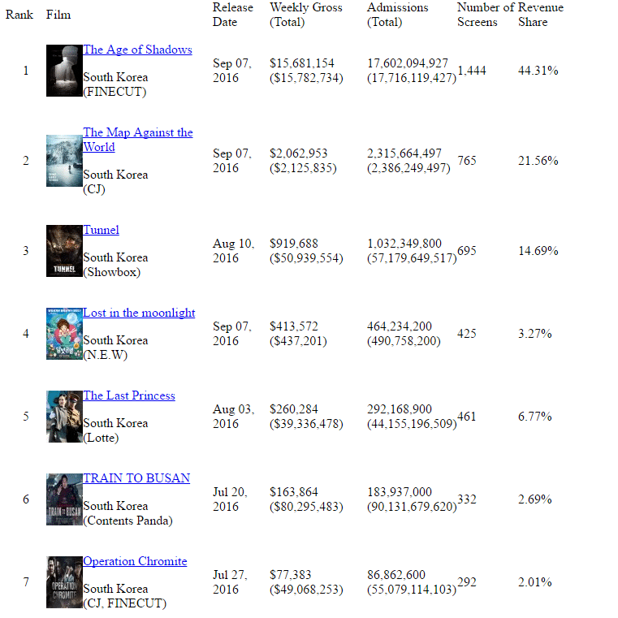
Task: Click the Release Date column header
Action: pyautogui.click(x=232, y=15)
